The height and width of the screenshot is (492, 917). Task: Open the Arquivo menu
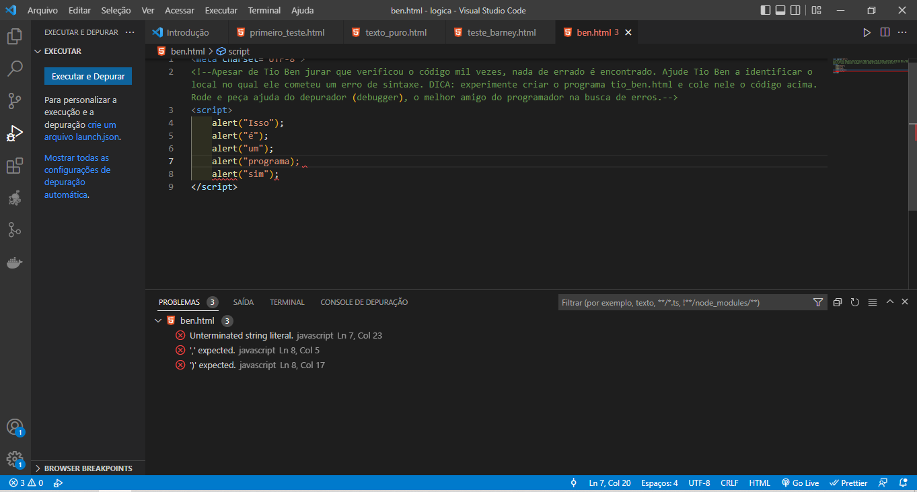pos(42,11)
